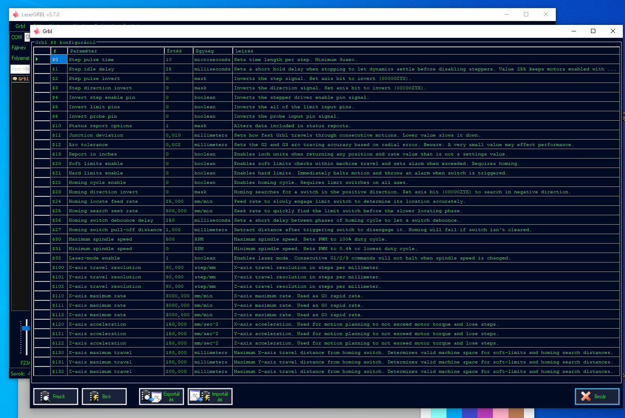
Task: Pick the pink color swatch in LaserGRBL
Action: (x=501, y=413)
